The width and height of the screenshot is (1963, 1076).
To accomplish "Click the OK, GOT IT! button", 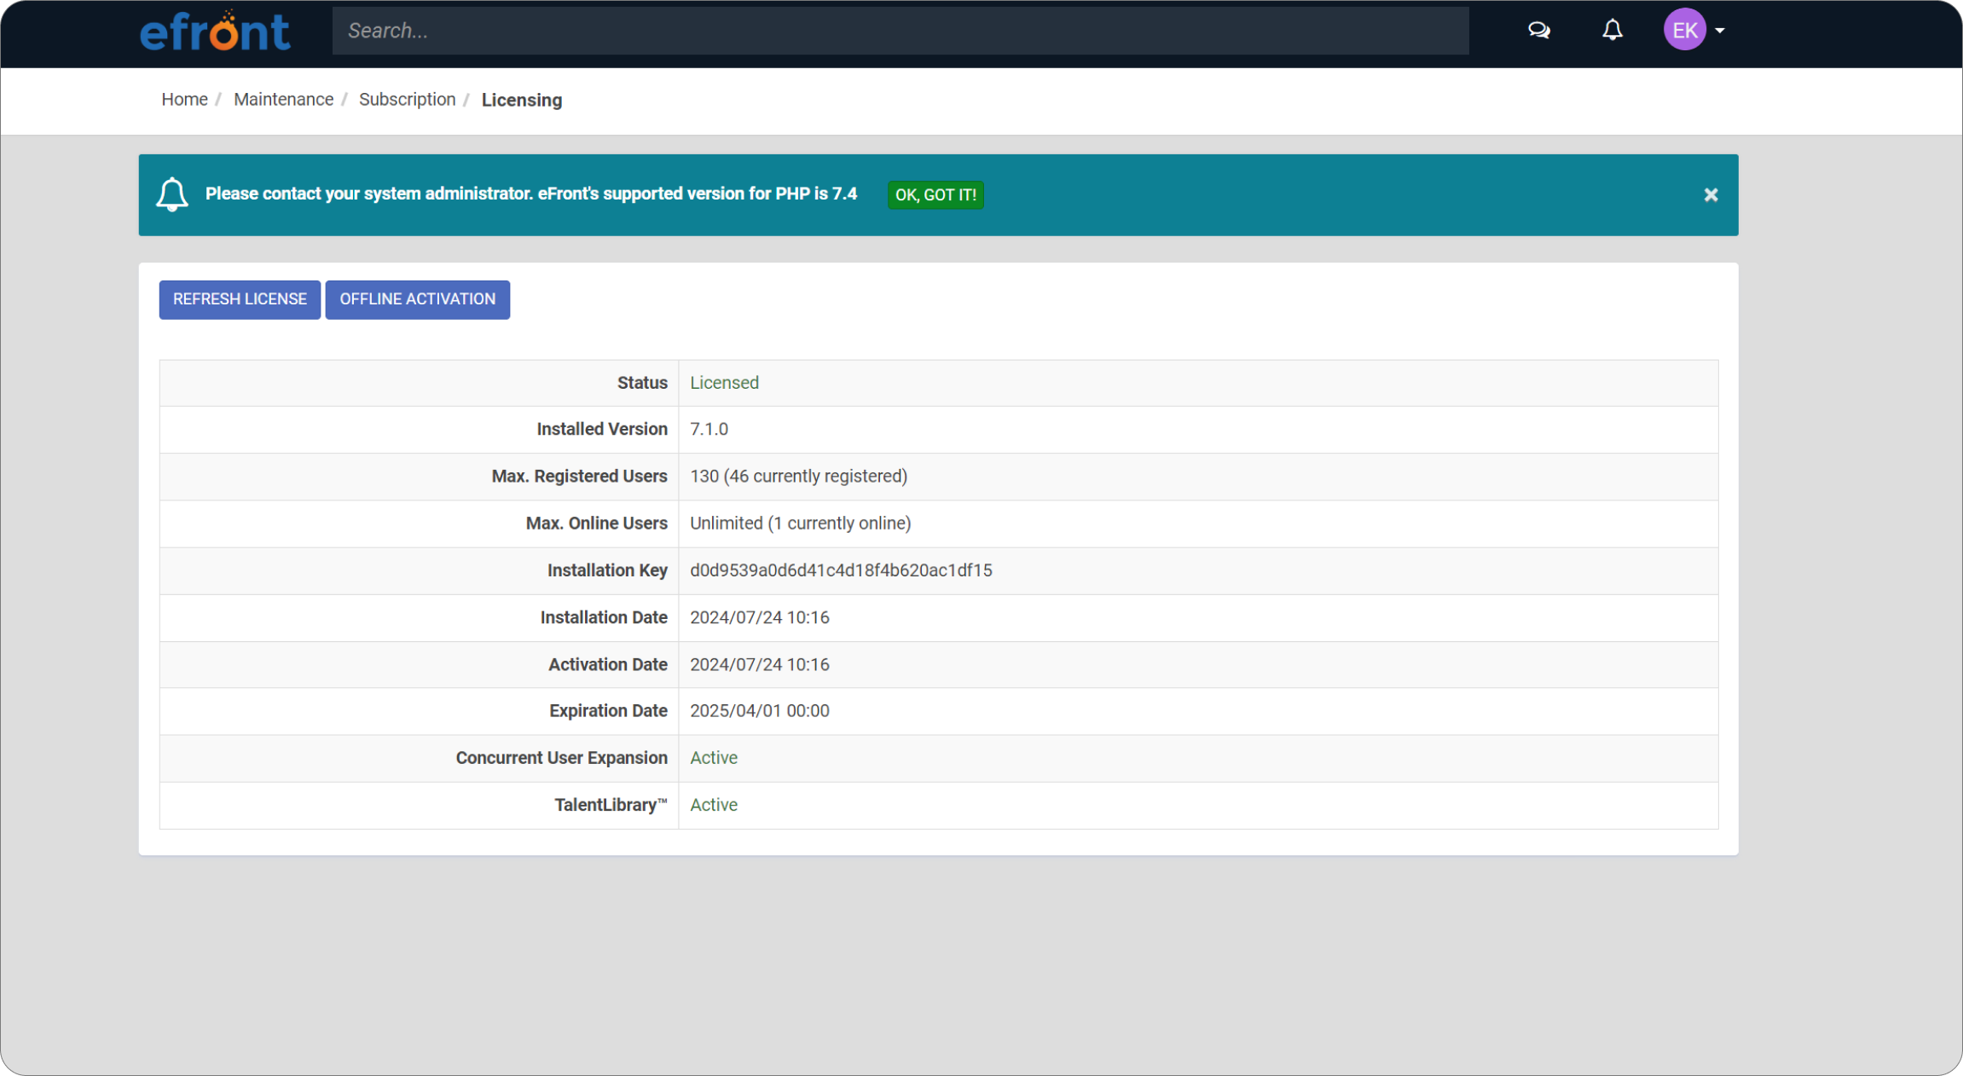I will pos(935,195).
